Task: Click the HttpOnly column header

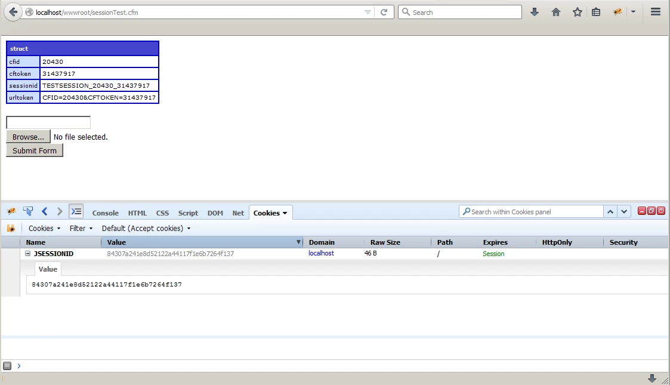Action: tap(570, 242)
